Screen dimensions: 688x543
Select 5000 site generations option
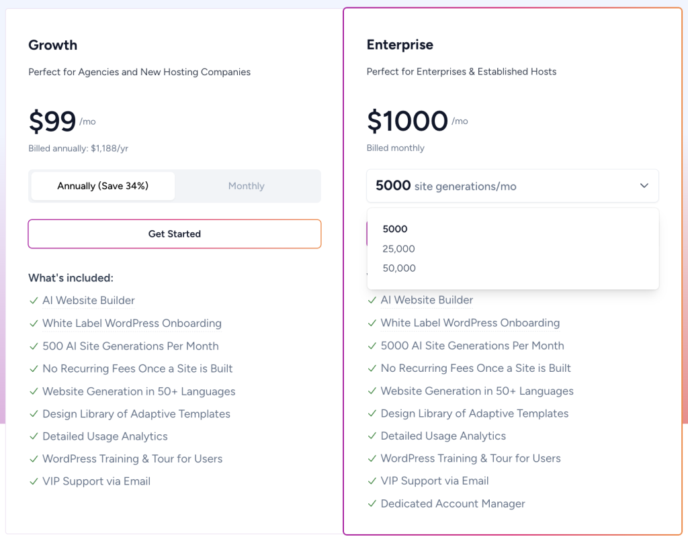pos(395,229)
